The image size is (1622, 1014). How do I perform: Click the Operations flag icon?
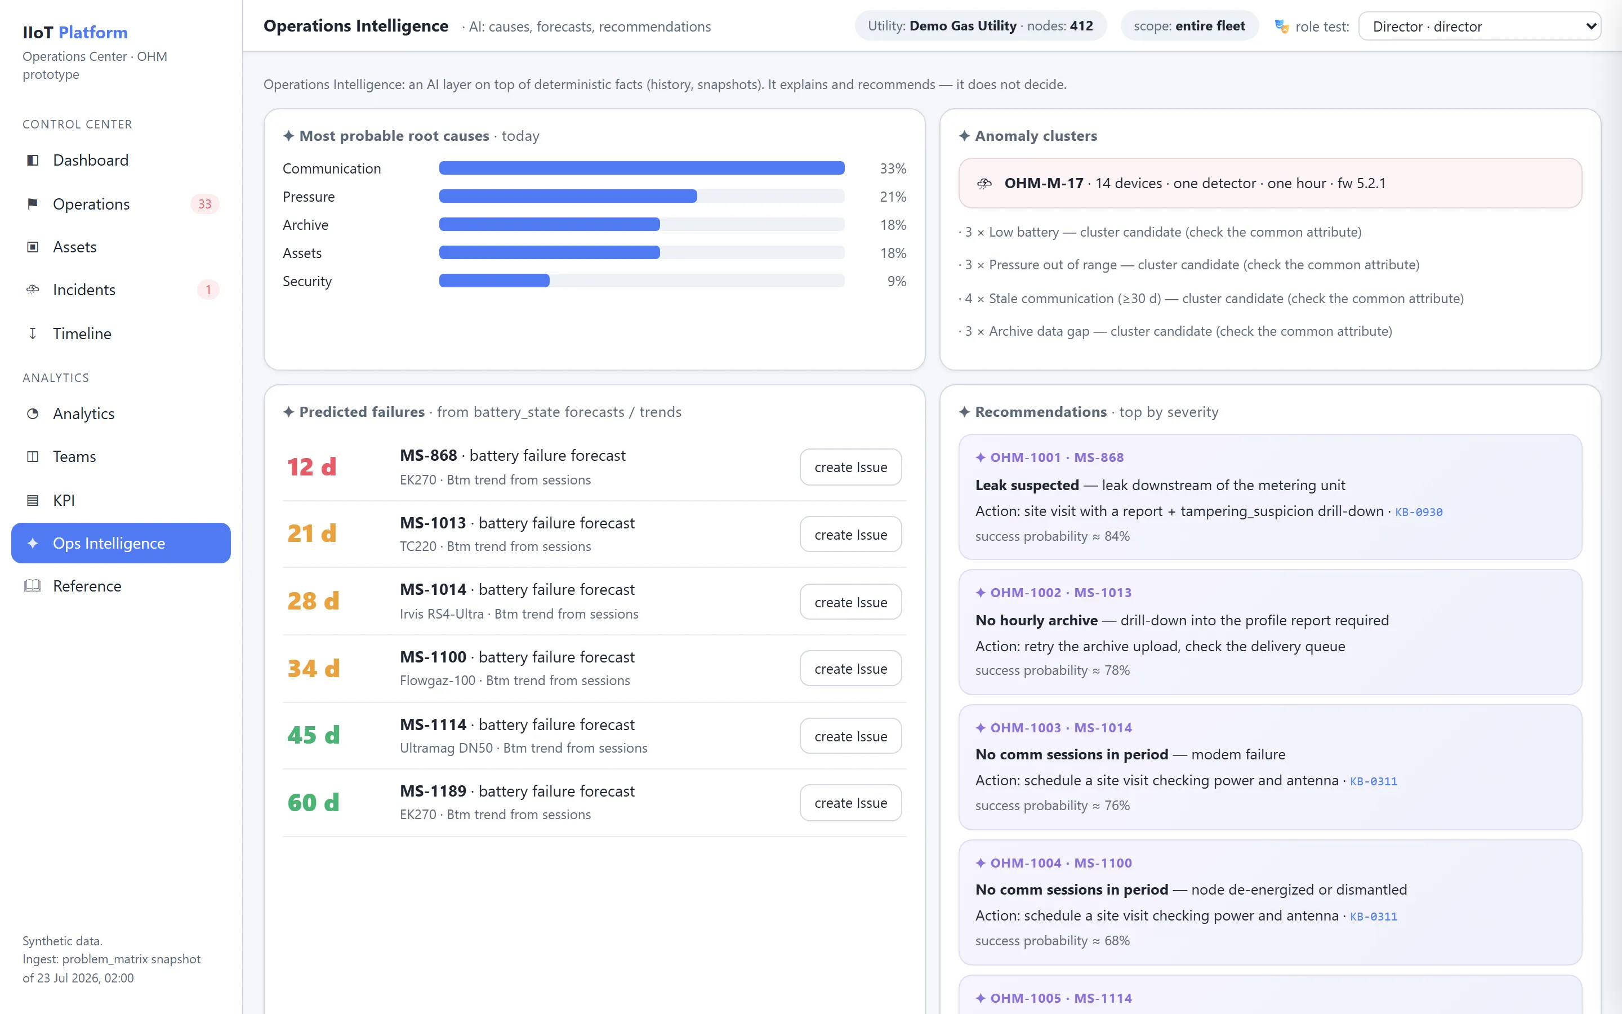[x=32, y=204]
